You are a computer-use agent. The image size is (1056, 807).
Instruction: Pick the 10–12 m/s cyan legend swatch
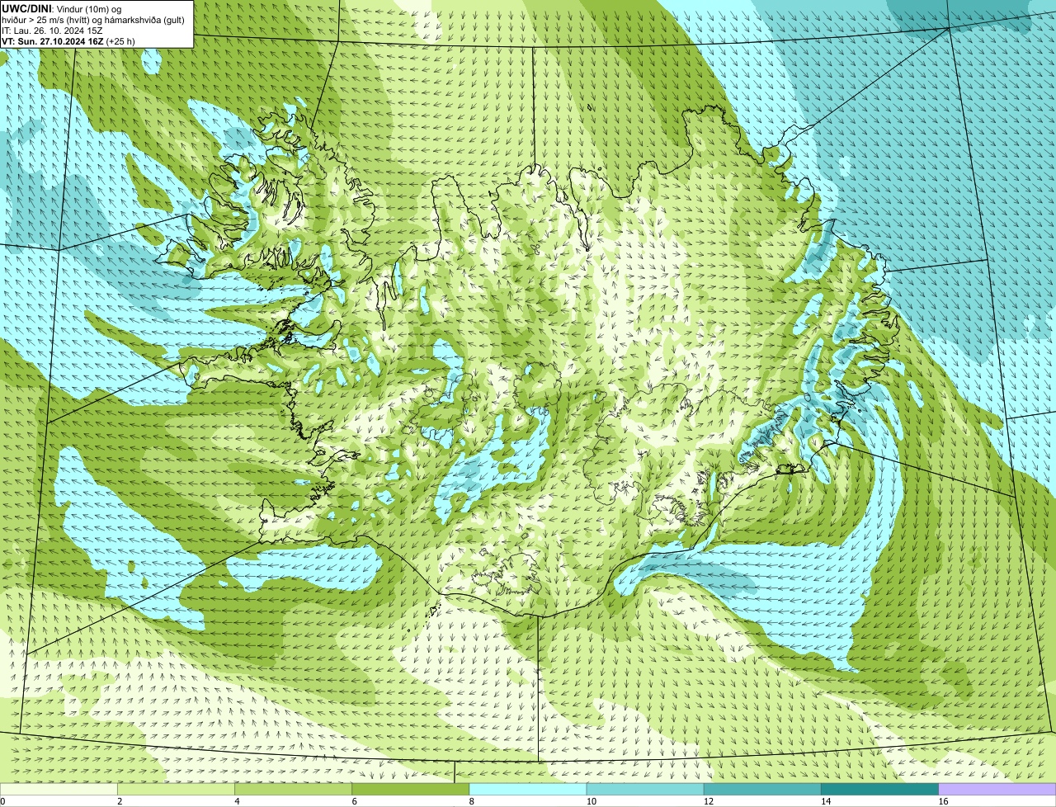click(645, 789)
